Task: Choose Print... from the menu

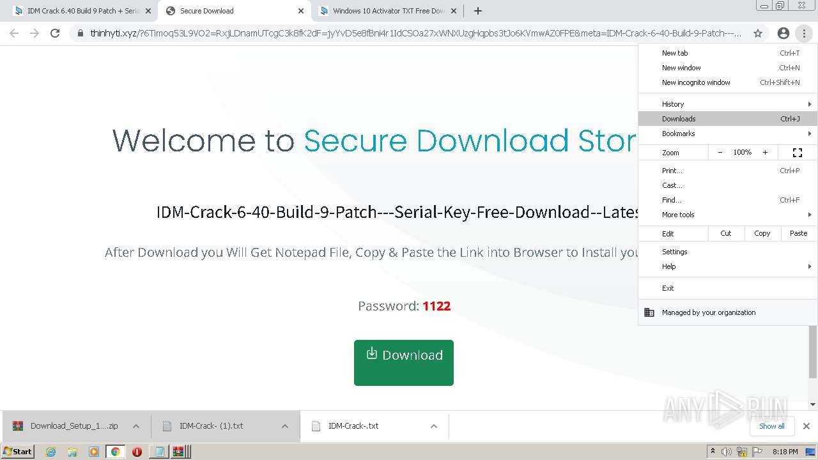Action: [x=728, y=171]
